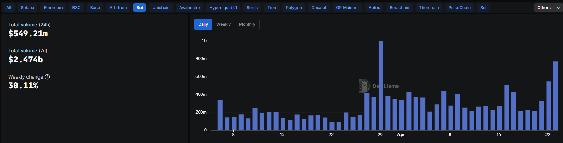Open the Base chain filter
Screen dimensions: 563x143
(95, 8)
